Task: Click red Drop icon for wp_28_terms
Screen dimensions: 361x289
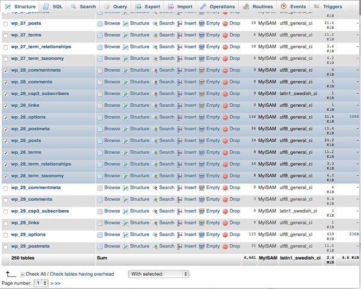Action: (225, 152)
